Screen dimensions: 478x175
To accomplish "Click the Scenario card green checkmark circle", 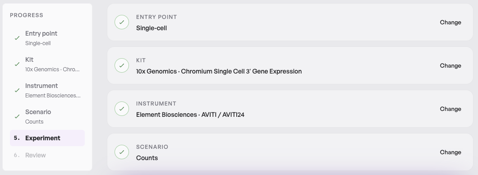I will pyautogui.click(x=122, y=152).
